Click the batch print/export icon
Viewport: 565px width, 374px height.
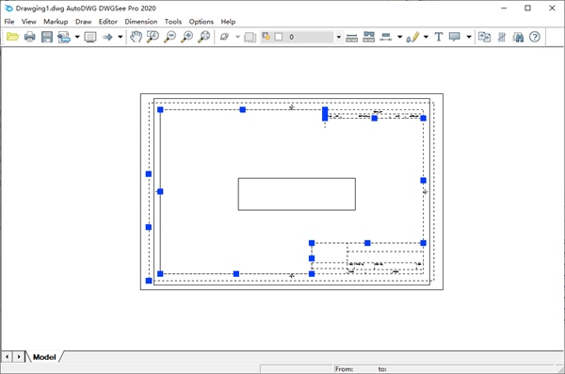(64, 37)
